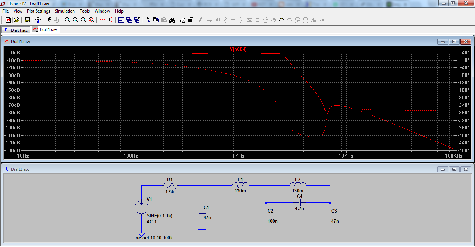This screenshot has width=475, height=247.
Task: Click the Print icon in the toolbar
Action: coord(191,20)
